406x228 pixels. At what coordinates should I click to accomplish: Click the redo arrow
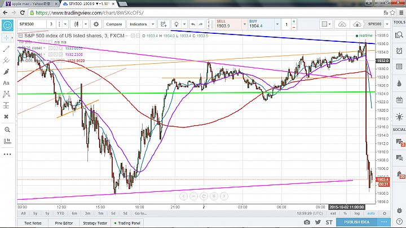click(201, 24)
